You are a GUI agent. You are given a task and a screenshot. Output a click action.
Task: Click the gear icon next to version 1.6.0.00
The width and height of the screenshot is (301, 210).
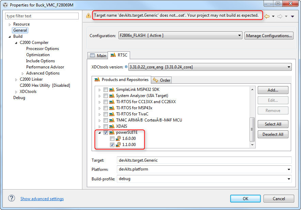117,139
